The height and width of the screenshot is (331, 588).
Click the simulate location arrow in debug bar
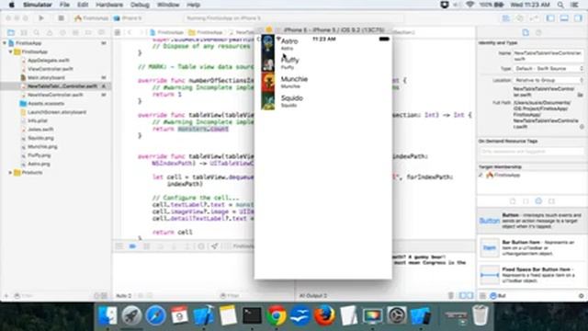coord(214,246)
